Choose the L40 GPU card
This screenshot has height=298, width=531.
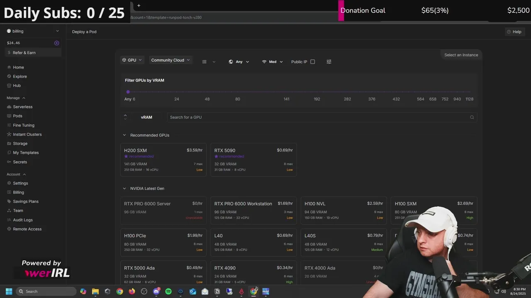point(253,243)
